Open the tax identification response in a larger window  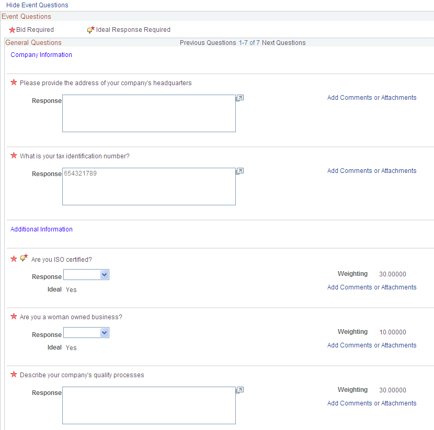click(x=239, y=171)
